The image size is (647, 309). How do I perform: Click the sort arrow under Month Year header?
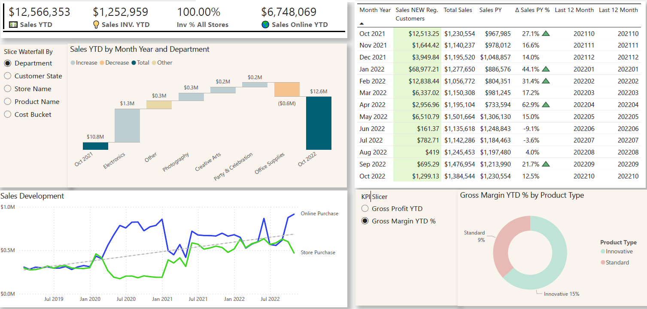pos(361,24)
